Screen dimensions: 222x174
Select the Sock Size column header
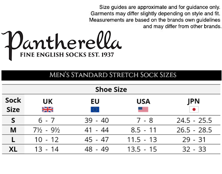[x=13, y=105]
